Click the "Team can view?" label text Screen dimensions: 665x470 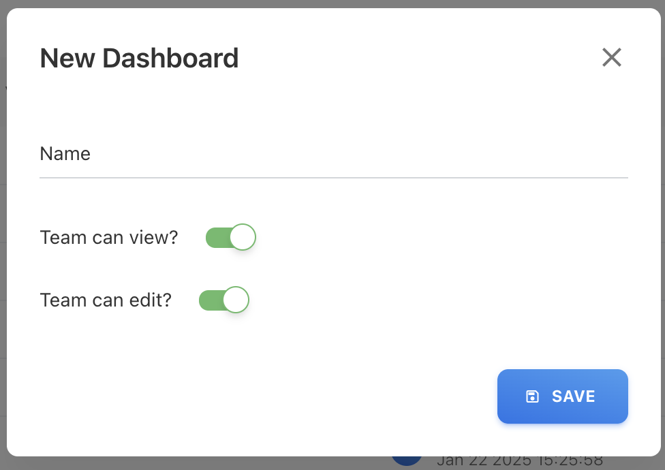109,238
